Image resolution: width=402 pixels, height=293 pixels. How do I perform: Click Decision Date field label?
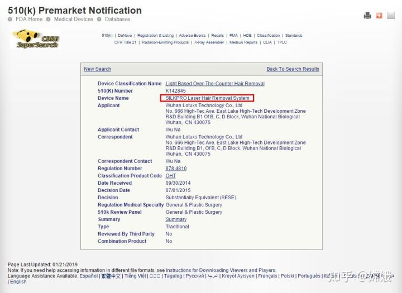coord(114,190)
